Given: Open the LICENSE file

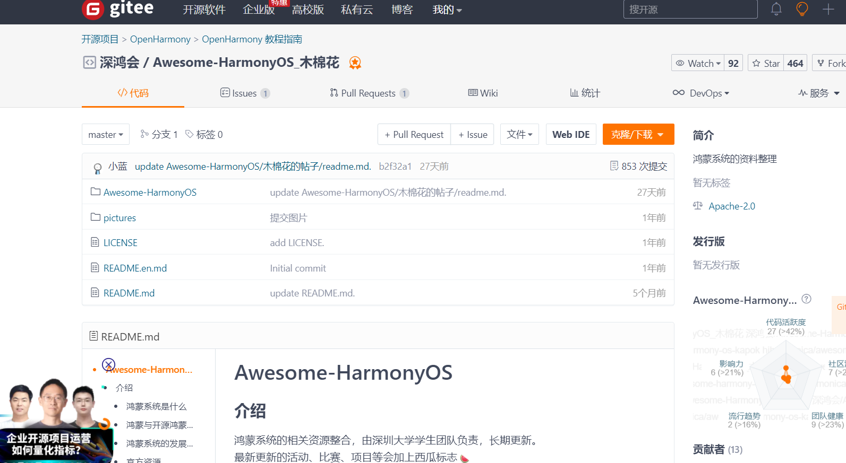Looking at the screenshot, I should point(120,243).
